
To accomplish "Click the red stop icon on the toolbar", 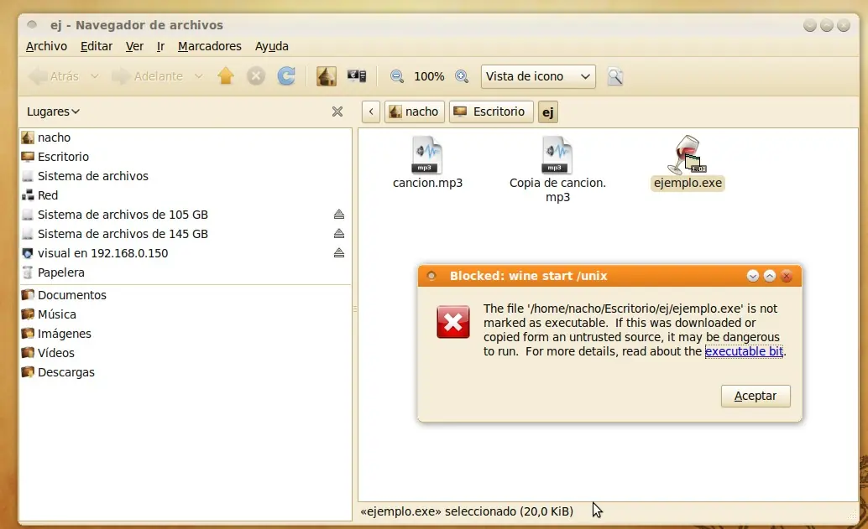I will 255,75.
